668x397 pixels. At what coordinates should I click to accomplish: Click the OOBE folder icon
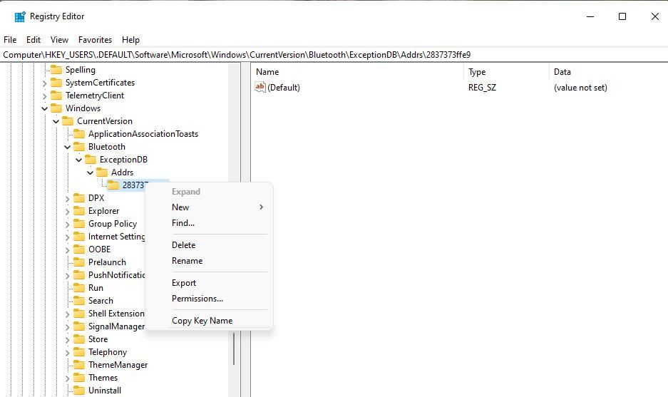79,249
